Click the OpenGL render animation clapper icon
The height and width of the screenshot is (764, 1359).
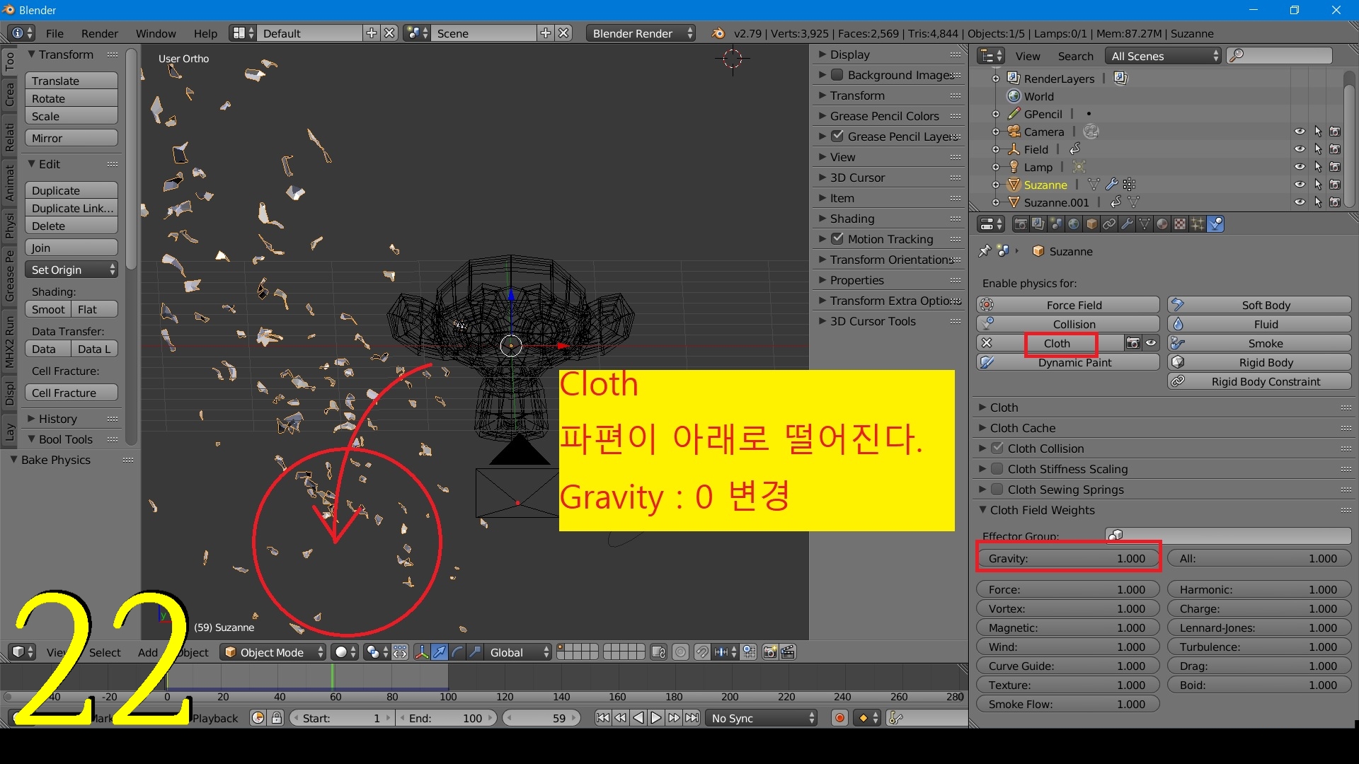[788, 652]
